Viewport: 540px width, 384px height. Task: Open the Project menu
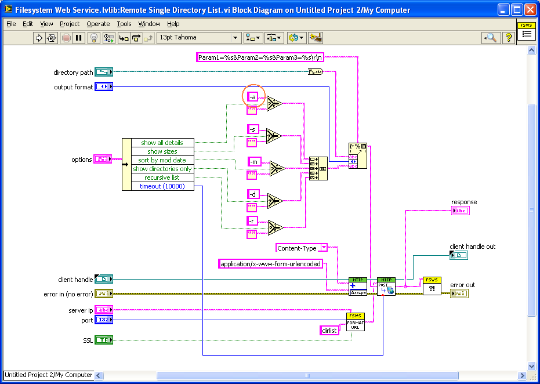tap(70, 24)
